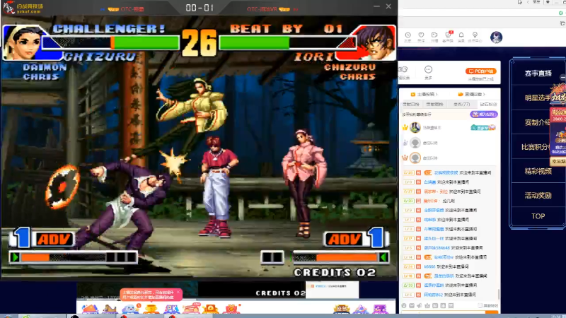Click TOP to return to top
The height and width of the screenshot is (318, 566).
[538, 216]
